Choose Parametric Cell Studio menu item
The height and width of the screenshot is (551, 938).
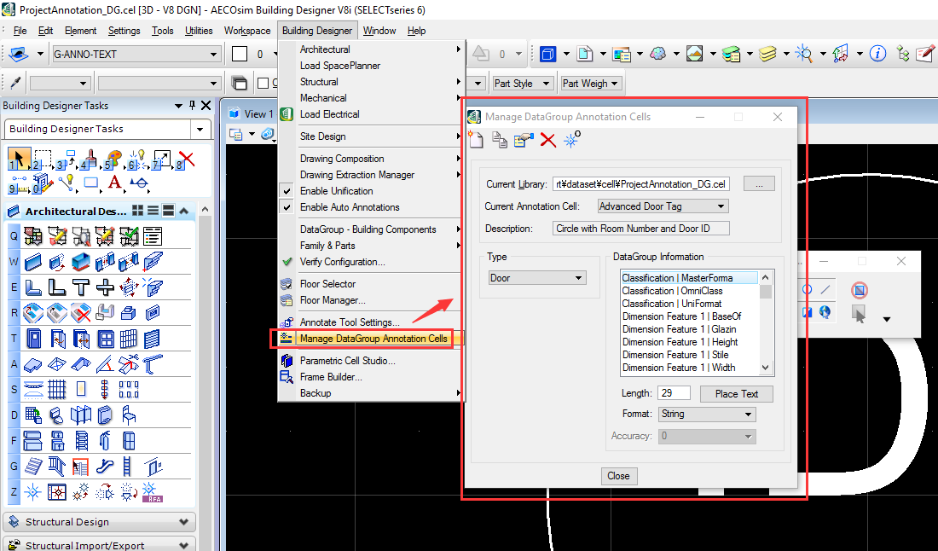[347, 361]
